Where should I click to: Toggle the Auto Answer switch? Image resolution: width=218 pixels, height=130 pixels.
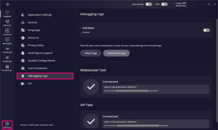click(149, 4)
